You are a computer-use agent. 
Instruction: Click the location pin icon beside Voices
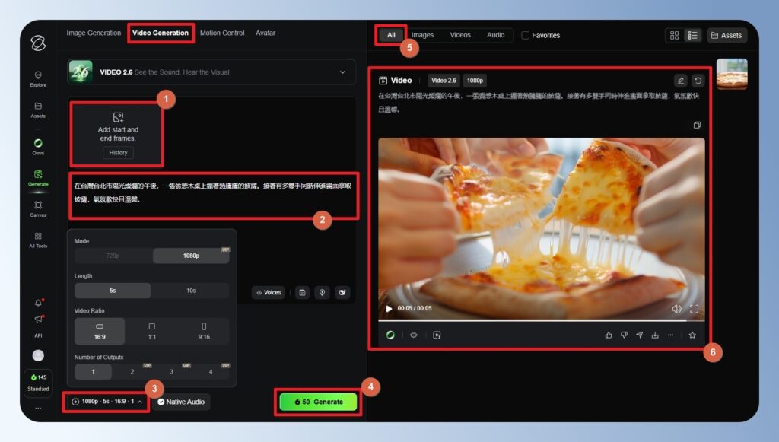click(x=323, y=292)
